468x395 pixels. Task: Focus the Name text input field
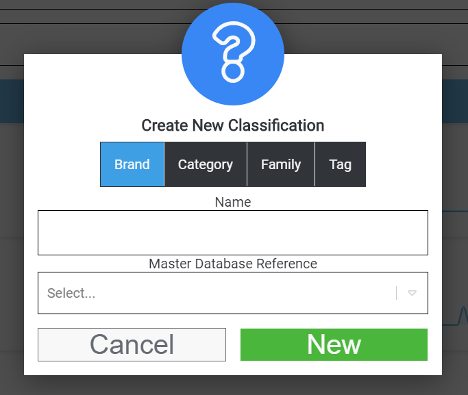point(233,233)
